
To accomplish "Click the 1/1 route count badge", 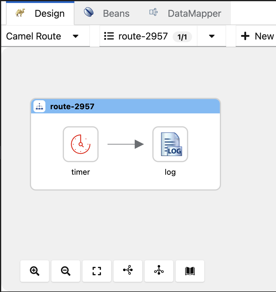I will tap(182, 37).
